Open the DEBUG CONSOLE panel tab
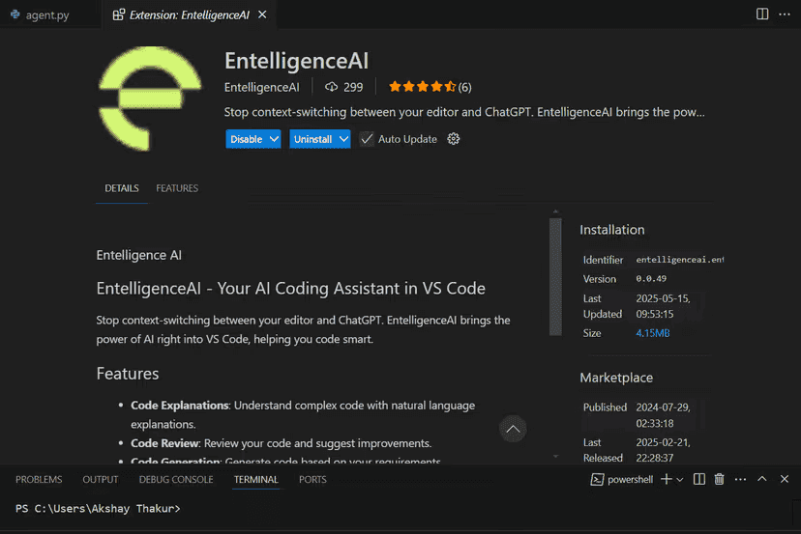 point(176,479)
